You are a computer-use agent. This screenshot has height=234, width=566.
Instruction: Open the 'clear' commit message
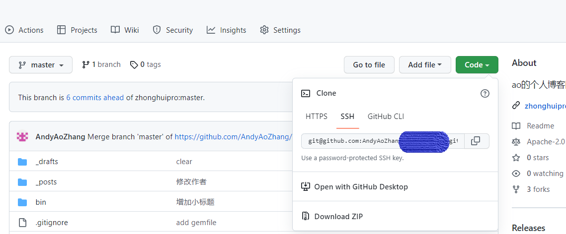(x=184, y=162)
